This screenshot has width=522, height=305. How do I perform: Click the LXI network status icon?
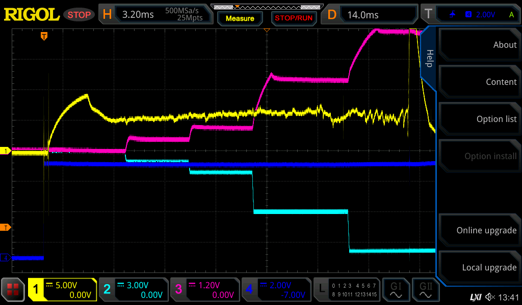(475, 297)
